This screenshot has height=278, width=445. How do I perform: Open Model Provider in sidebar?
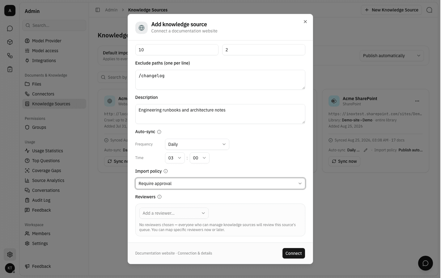pyautogui.click(x=54, y=41)
